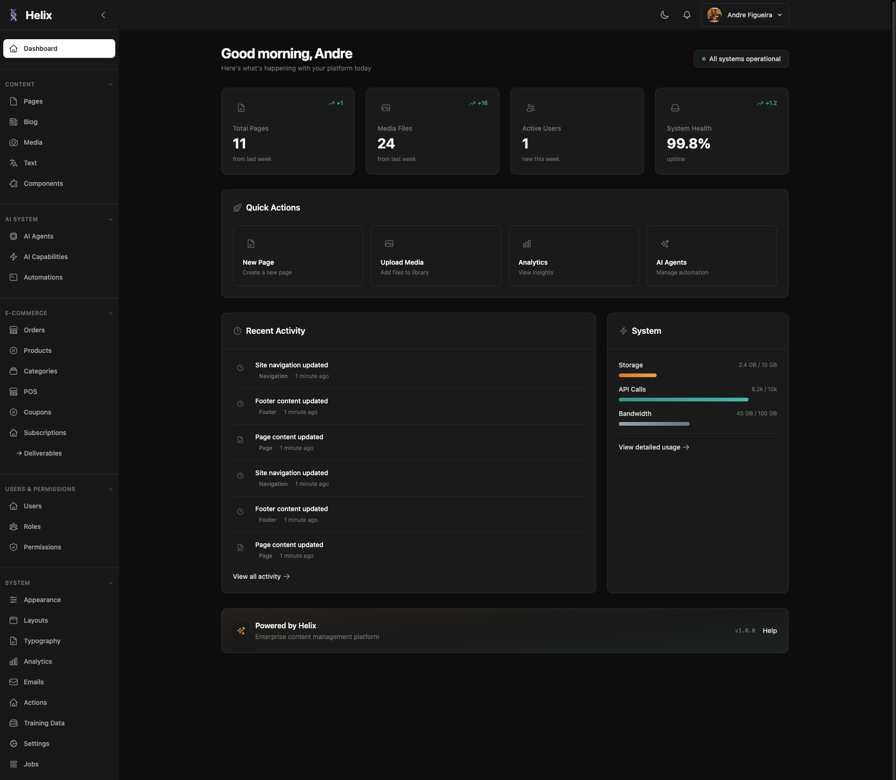Image resolution: width=896 pixels, height=780 pixels.
Task: Click the Permissions shield icon
Action: pyautogui.click(x=14, y=547)
